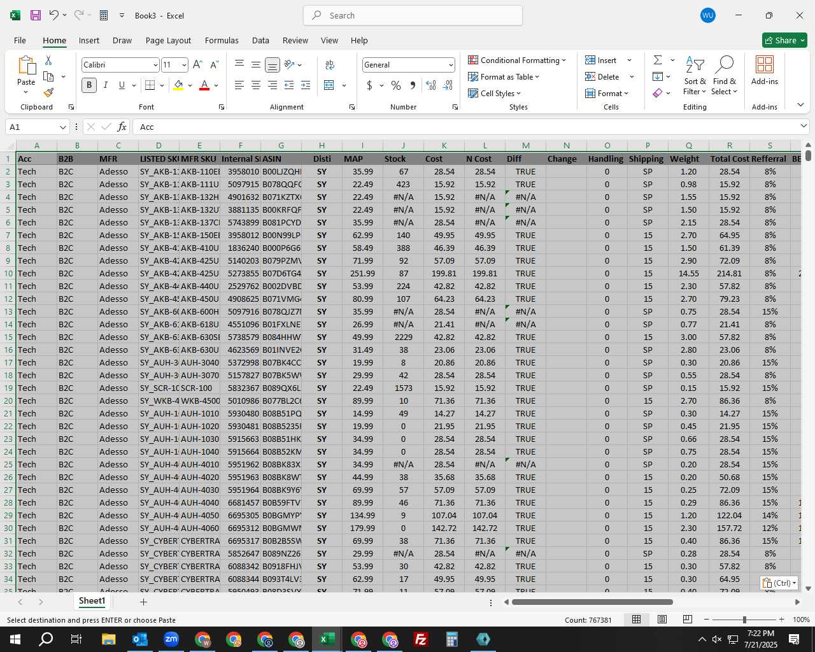Viewport: 815px width, 652px height.
Task: Enable Bottom Align for cells
Action: 273,65
